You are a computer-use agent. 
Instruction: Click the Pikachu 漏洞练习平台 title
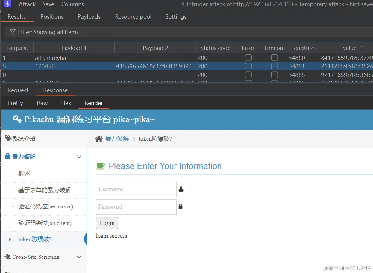click(x=90, y=119)
